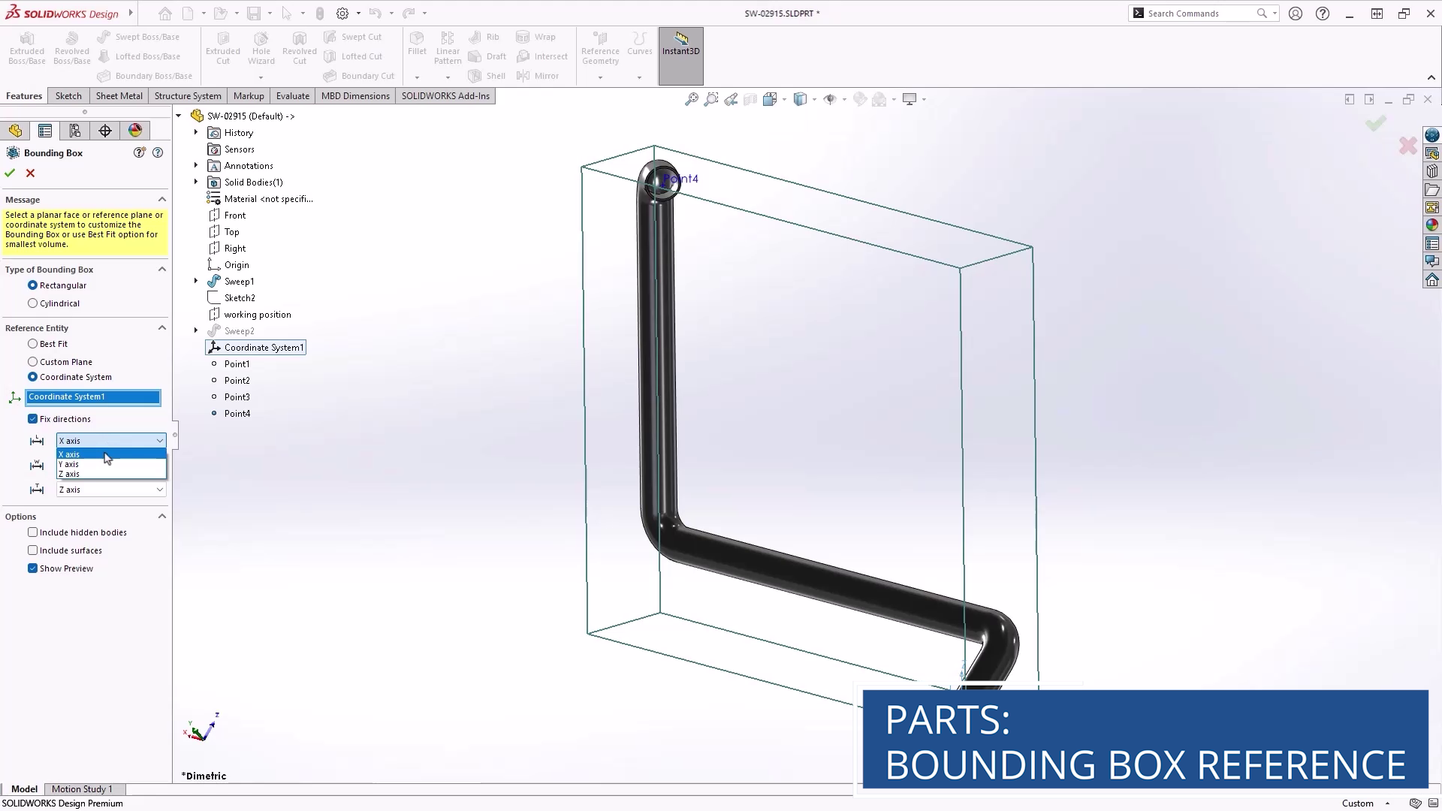
Task: Uncheck the Fix directions checkbox
Action: coord(33,418)
